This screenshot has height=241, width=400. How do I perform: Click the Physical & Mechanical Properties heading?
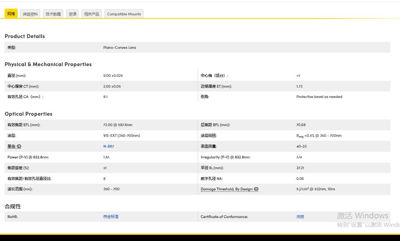48,64
